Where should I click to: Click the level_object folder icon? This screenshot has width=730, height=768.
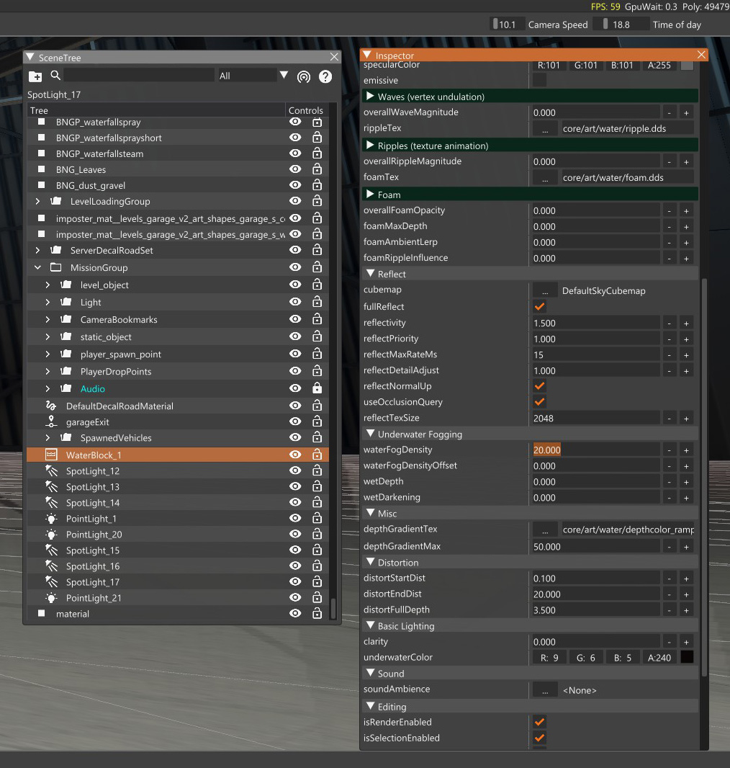tap(66, 285)
